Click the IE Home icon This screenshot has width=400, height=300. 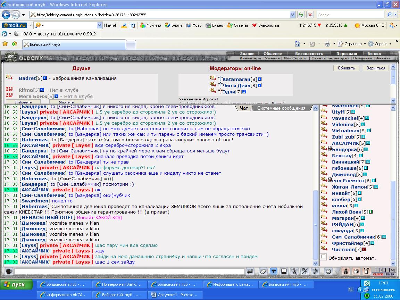click(298, 44)
